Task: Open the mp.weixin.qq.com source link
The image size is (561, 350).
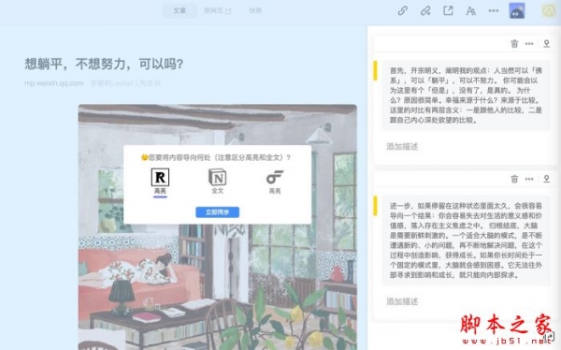Action: coord(53,83)
